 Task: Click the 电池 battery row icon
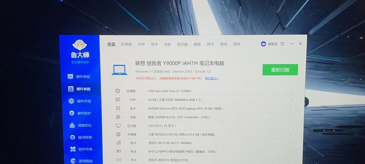(119, 151)
